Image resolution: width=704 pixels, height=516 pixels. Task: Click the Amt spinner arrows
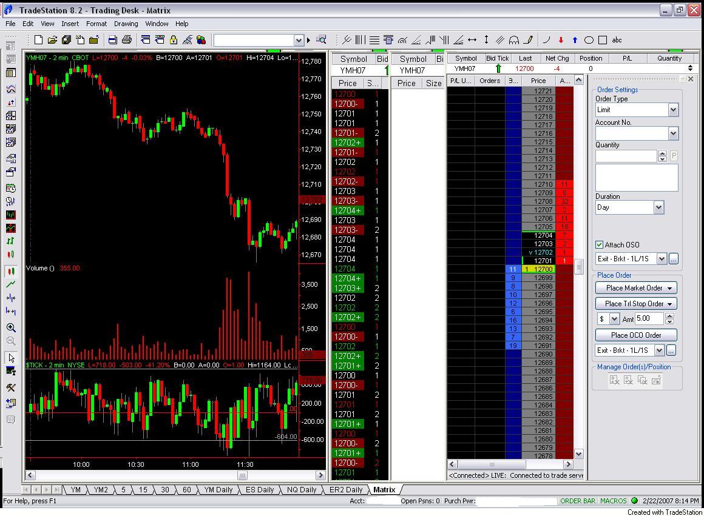tap(669, 318)
